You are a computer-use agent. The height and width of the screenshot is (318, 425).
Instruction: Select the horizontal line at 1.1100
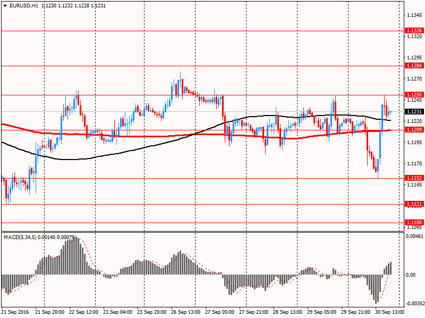(x=212, y=223)
